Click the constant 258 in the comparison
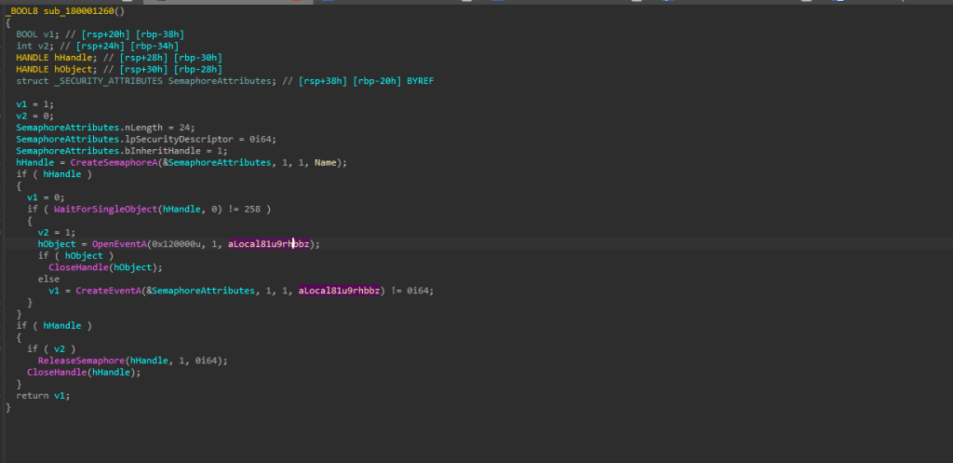The image size is (953, 463). click(x=252, y=209)
